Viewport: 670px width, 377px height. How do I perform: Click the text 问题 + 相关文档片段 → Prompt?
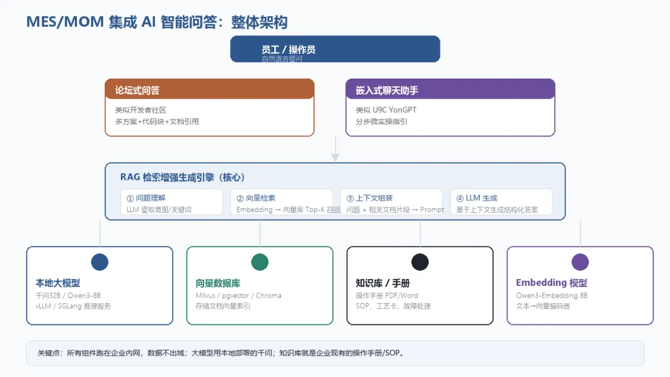tap(395, 210)
